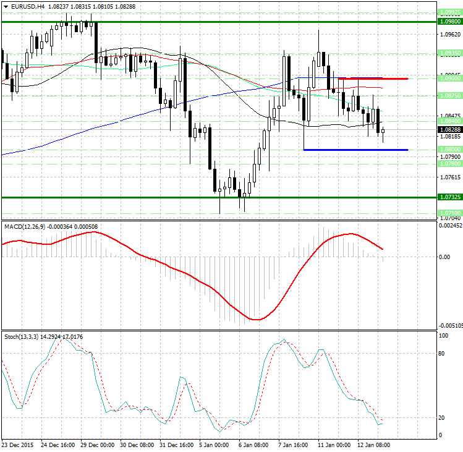Viewport: 463px width, 452px height.
Task: Click the 7 Jan 16:00 time axis label
Action: click(x=293, y=445)
